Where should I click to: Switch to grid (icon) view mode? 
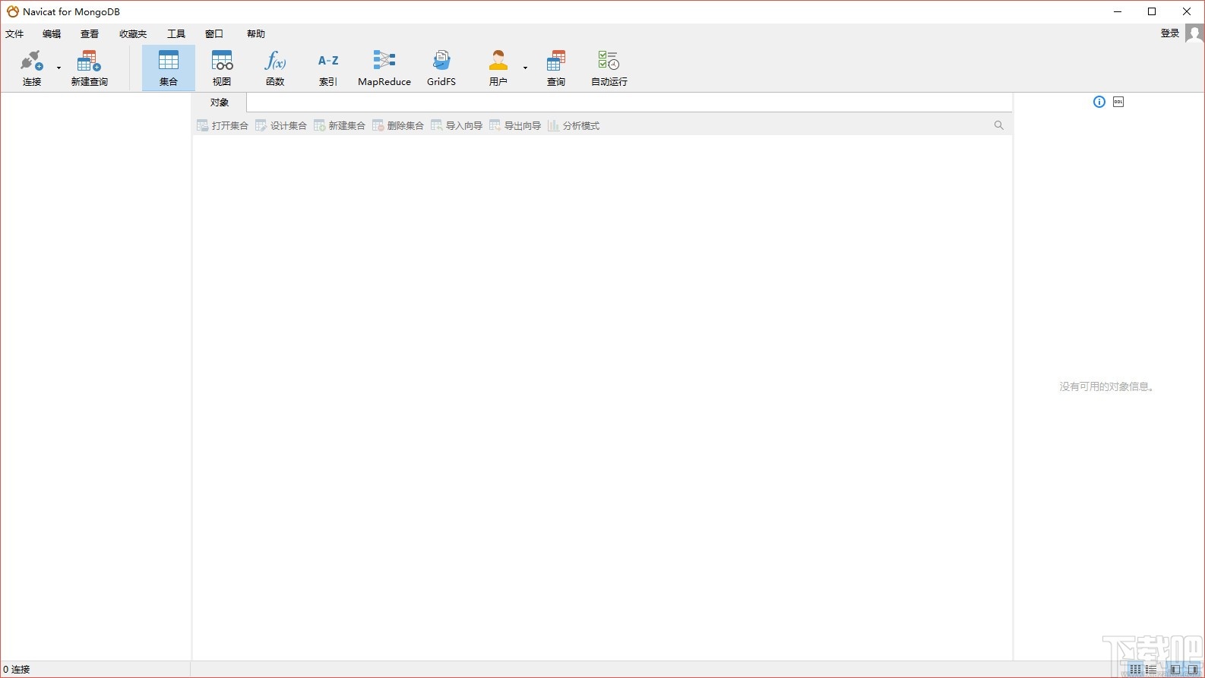pyautogui.click(x=1136, y=670)
